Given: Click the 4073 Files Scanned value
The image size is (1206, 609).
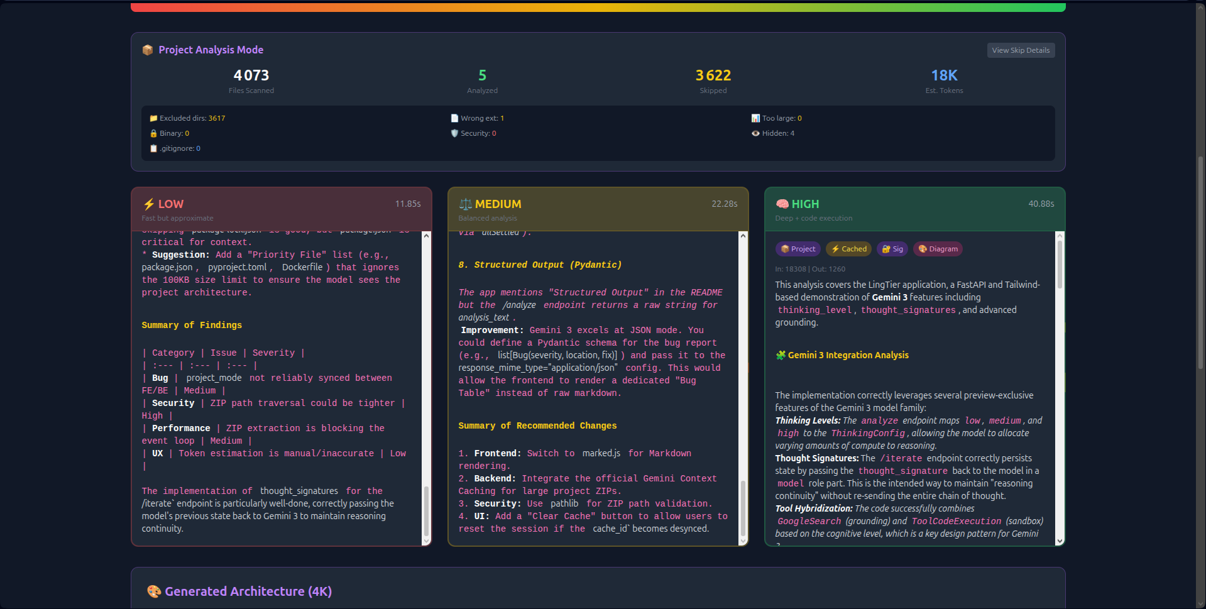Looking at the screenshot, I should (251, 75).
